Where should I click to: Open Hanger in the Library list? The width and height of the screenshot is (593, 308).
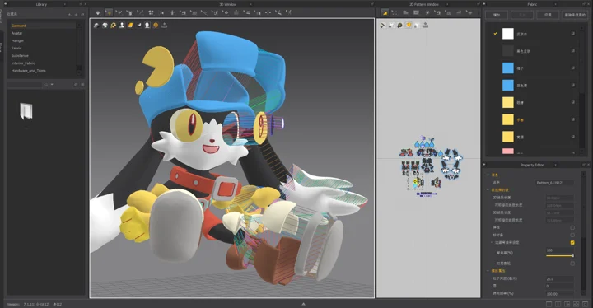(17, 41)
